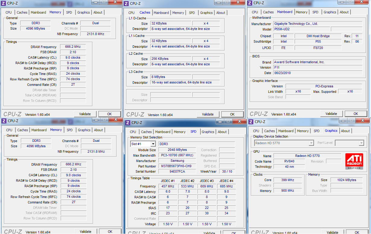This screenshot has height=234, width=371.
Task: Click the Samsung manufacturer field
Action: (177, 161)
